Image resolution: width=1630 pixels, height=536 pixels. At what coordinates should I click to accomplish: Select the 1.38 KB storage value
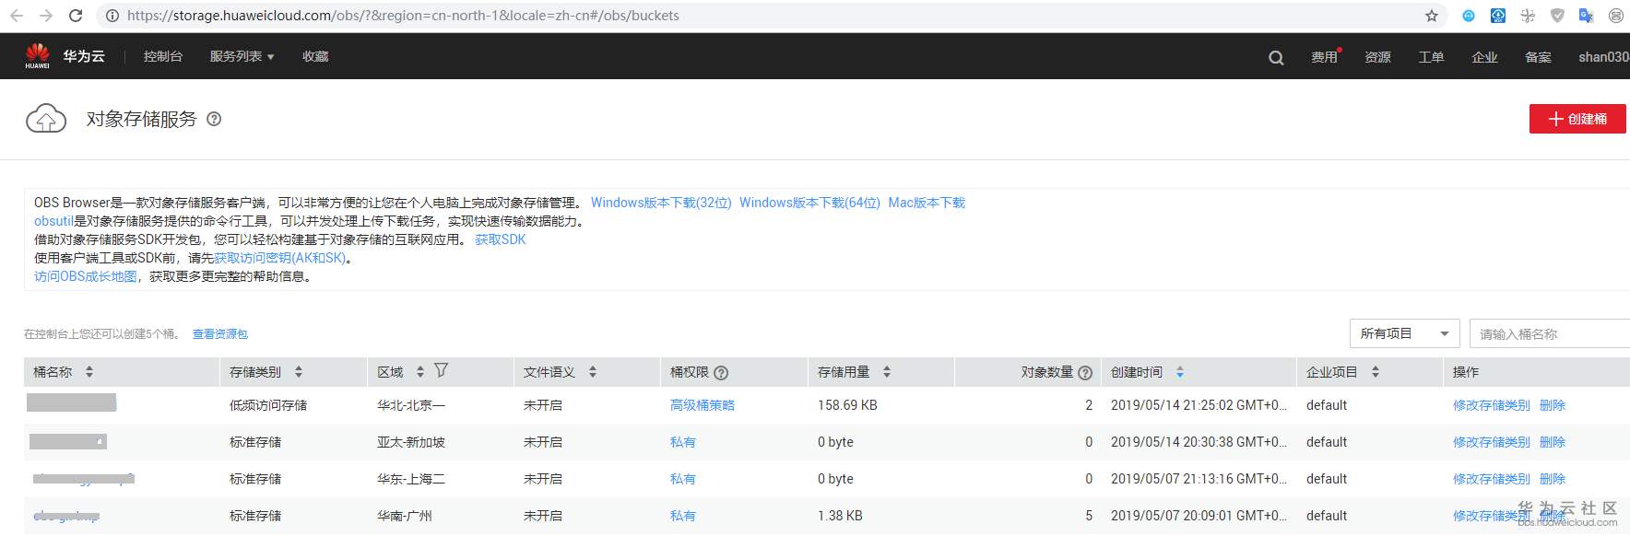pos(840,516)
